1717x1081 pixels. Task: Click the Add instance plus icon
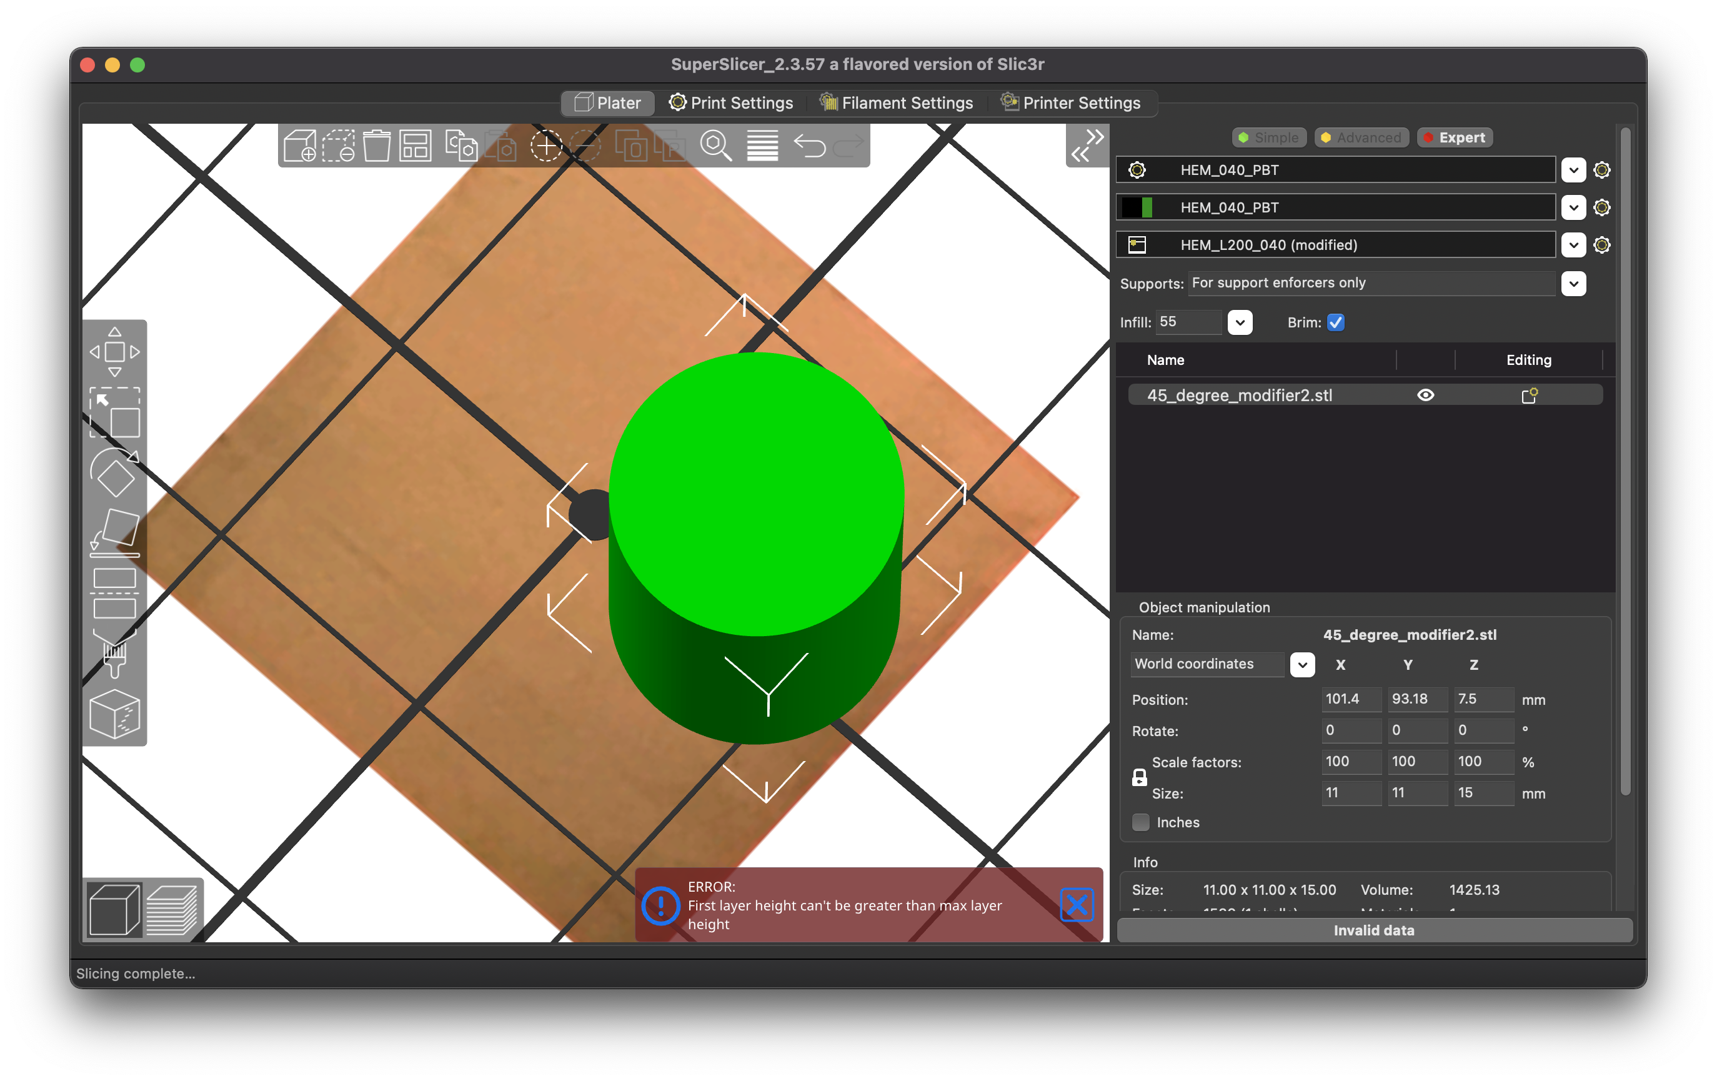[x=545, y=146]
